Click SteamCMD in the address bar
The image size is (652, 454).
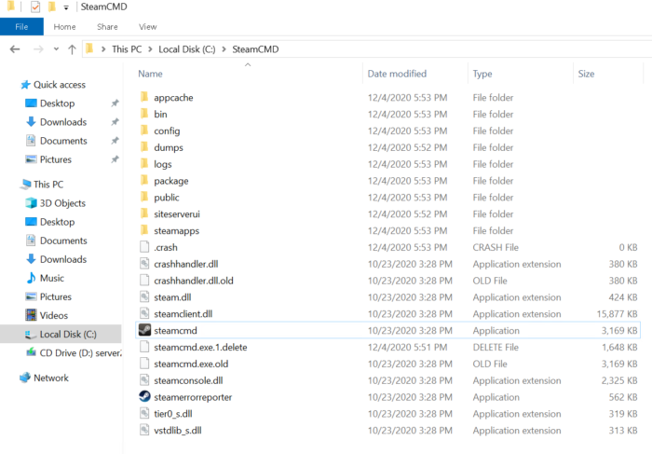pos(255,49)
